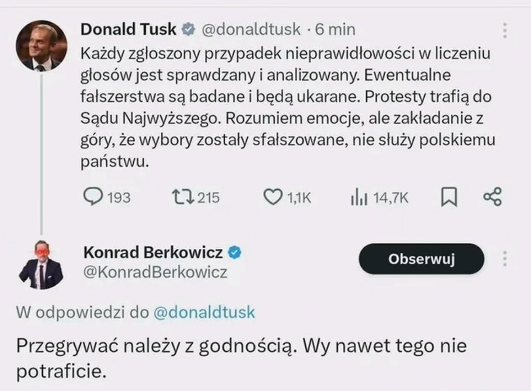Open the share icon on Tusk's tweet

click(x=492, y=196)
